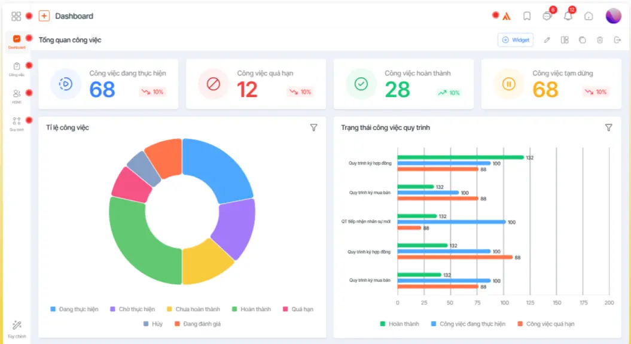Click the orange plus add icon

pos(44,16)
